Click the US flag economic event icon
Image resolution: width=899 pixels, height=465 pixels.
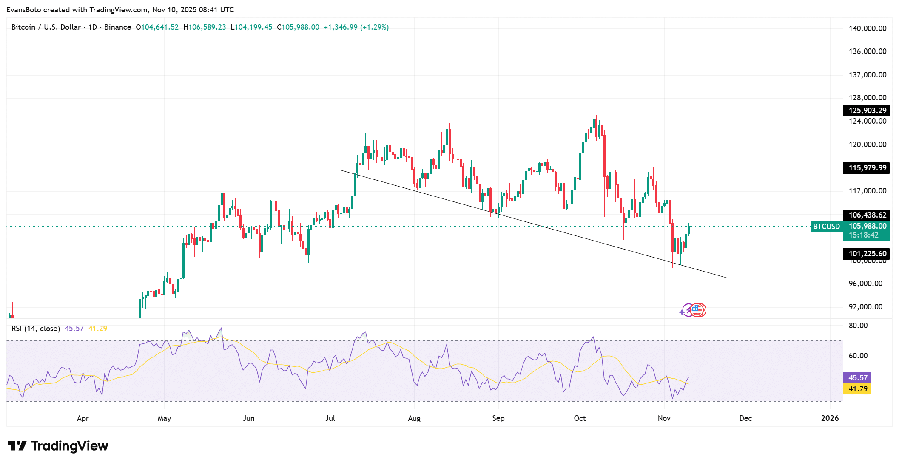[697, 310]
